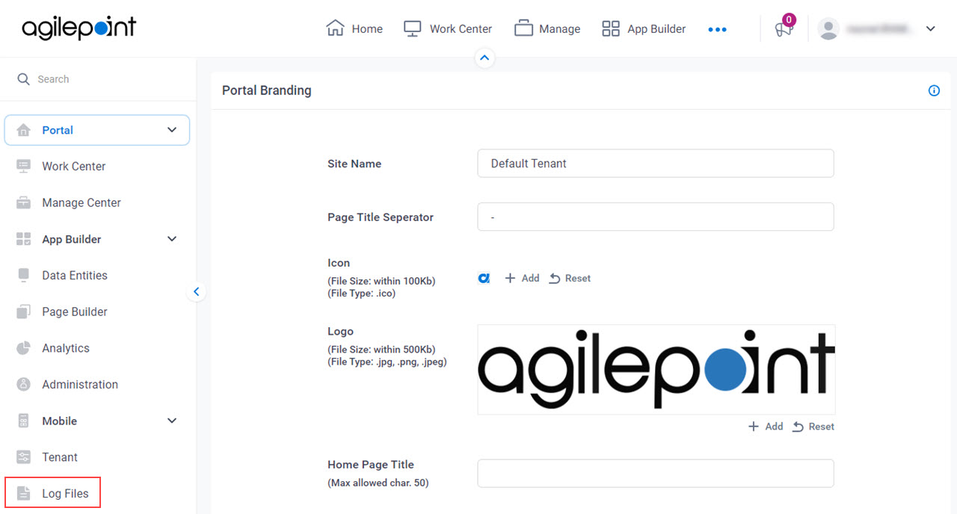Click the App Builder grid icon
This screenshot has height=514, width=957.
(611, 28)
